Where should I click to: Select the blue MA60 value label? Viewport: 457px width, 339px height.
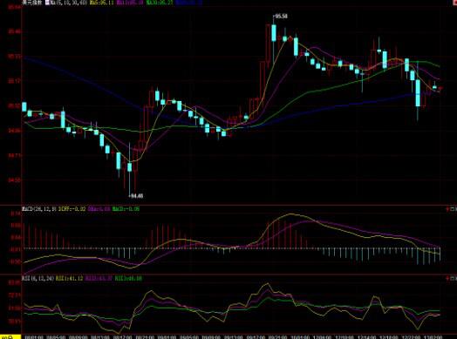tap(189, 3)
